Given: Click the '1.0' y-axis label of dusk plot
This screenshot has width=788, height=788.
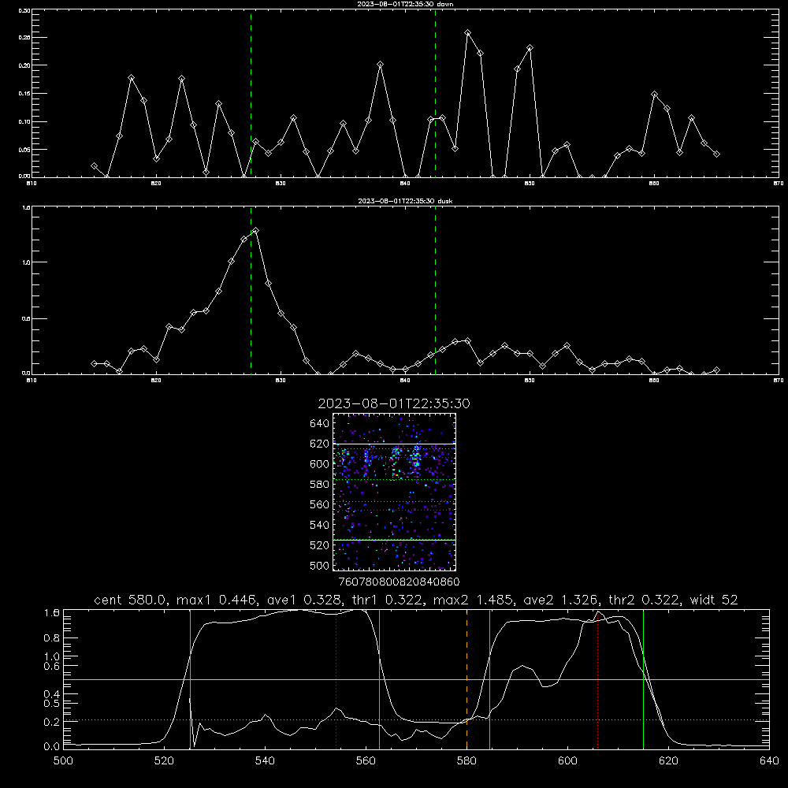Looking at the screenshot, I should [27, 262].
